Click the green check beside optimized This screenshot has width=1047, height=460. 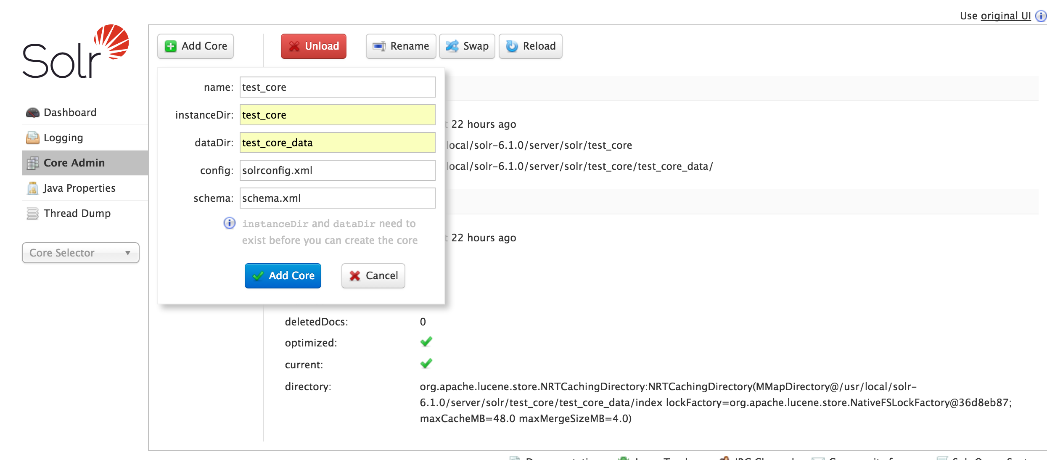point(426,342)
